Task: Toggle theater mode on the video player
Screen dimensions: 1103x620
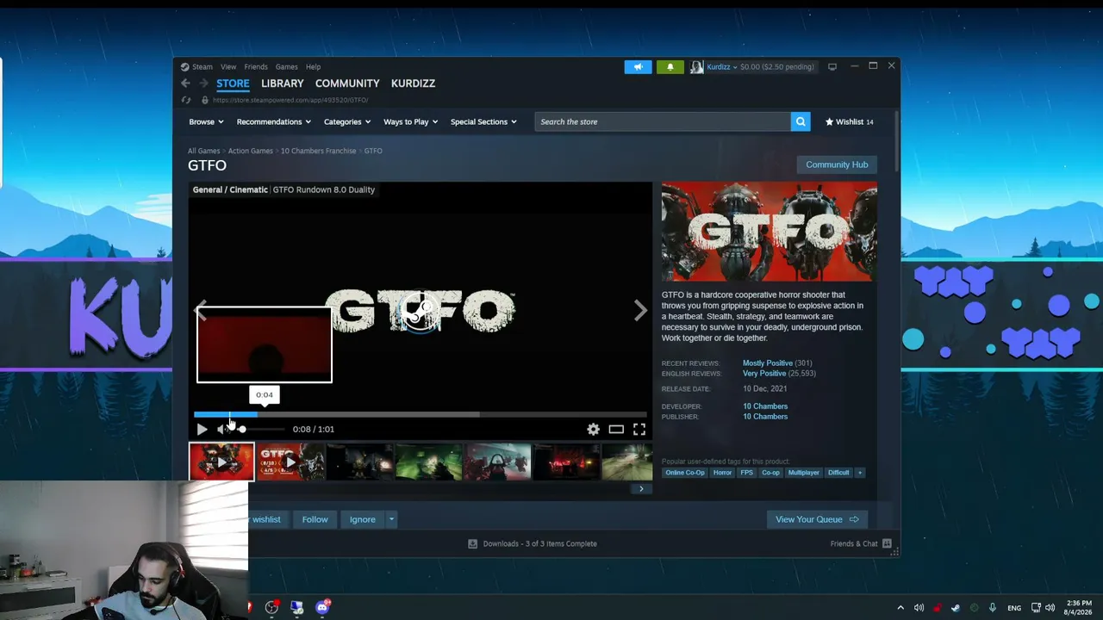Action: pos(616,429)
